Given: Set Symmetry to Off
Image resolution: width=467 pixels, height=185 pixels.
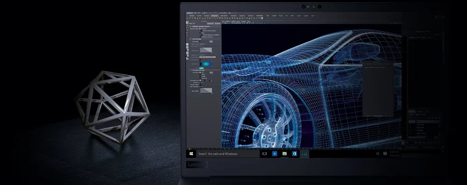Looking at the screenshot, I should click(x=200, y=72).
